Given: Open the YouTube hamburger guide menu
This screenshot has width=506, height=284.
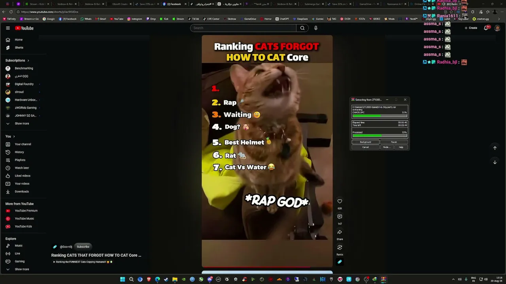Looking at the screenshot, I should coord(8,28).
